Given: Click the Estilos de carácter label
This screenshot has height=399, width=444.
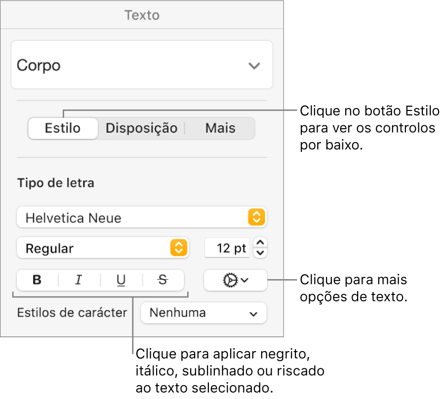Looking at the screenshot, I should pos(72,313).
